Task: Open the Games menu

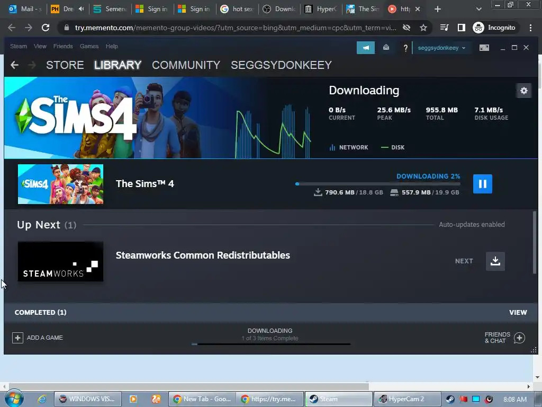Action: [x=89, y=46]
